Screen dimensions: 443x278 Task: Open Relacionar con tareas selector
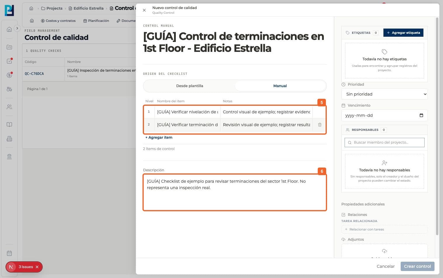(x=384, y=229)
